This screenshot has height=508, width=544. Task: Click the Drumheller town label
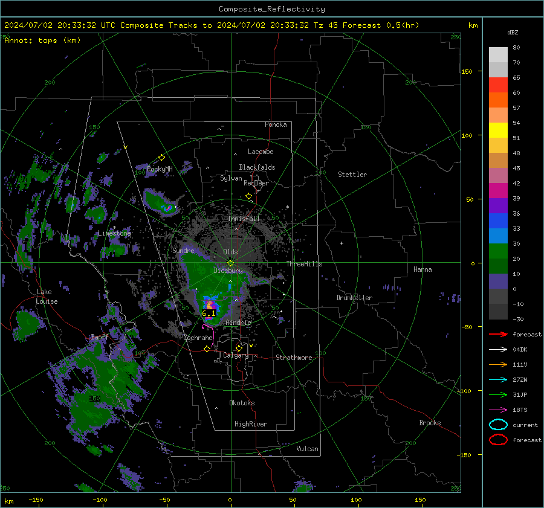[354, 298]
